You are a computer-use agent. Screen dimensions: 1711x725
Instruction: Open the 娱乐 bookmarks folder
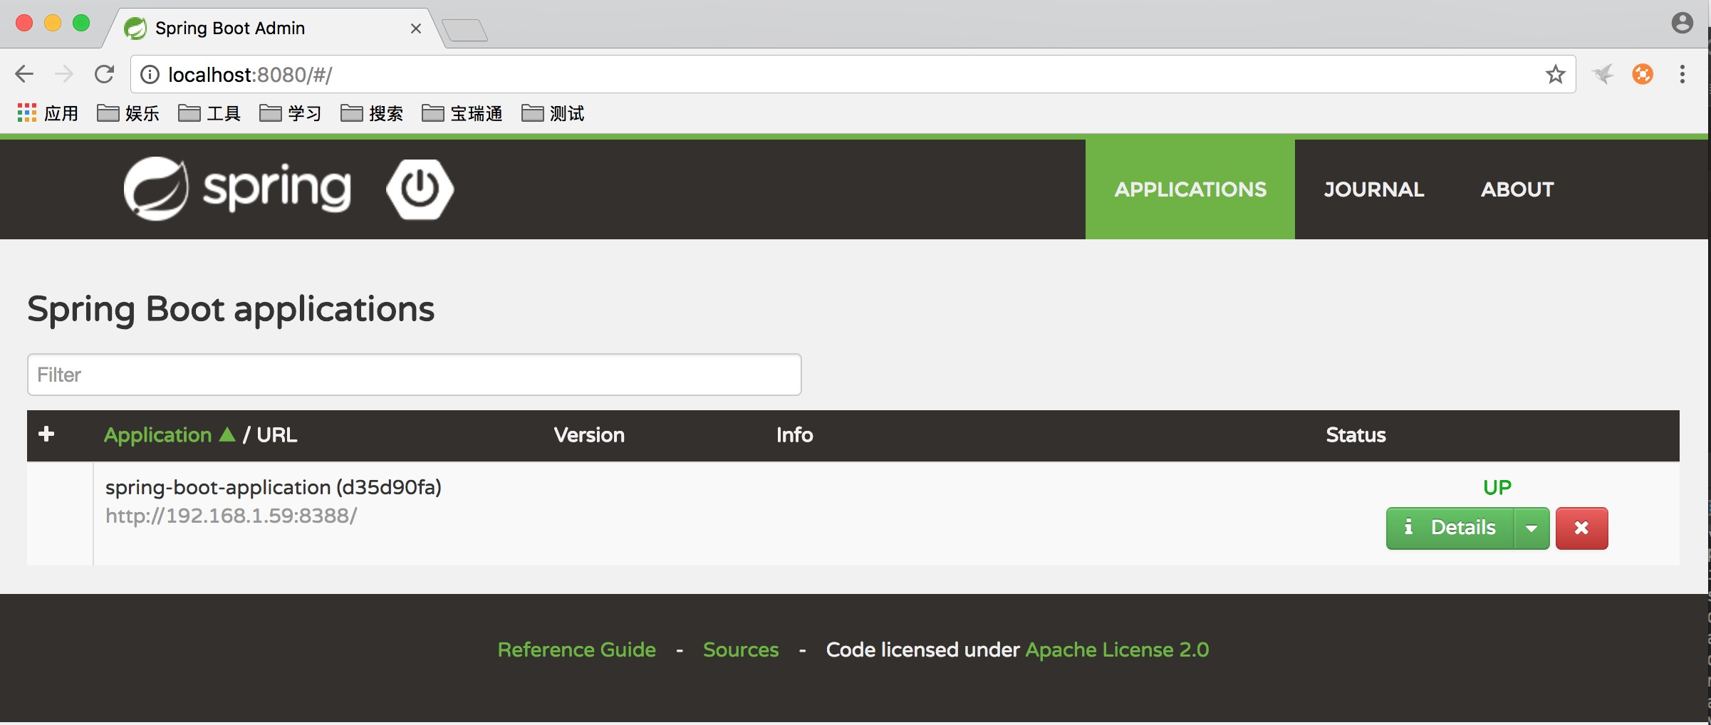pos(128,113)
